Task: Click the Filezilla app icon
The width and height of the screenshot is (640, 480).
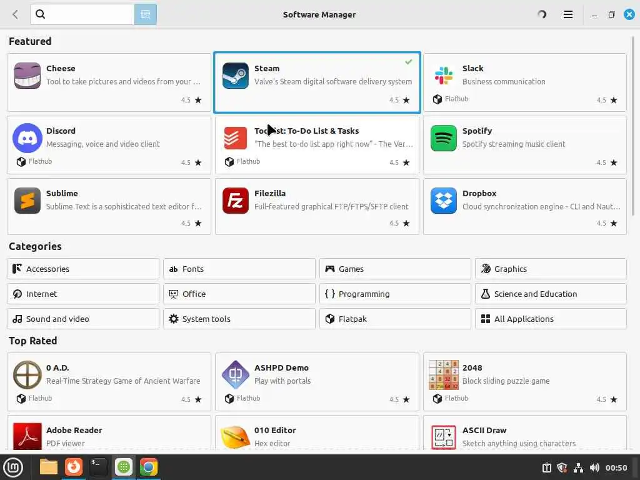Action: pyautogui.click(x=235, y=201)
